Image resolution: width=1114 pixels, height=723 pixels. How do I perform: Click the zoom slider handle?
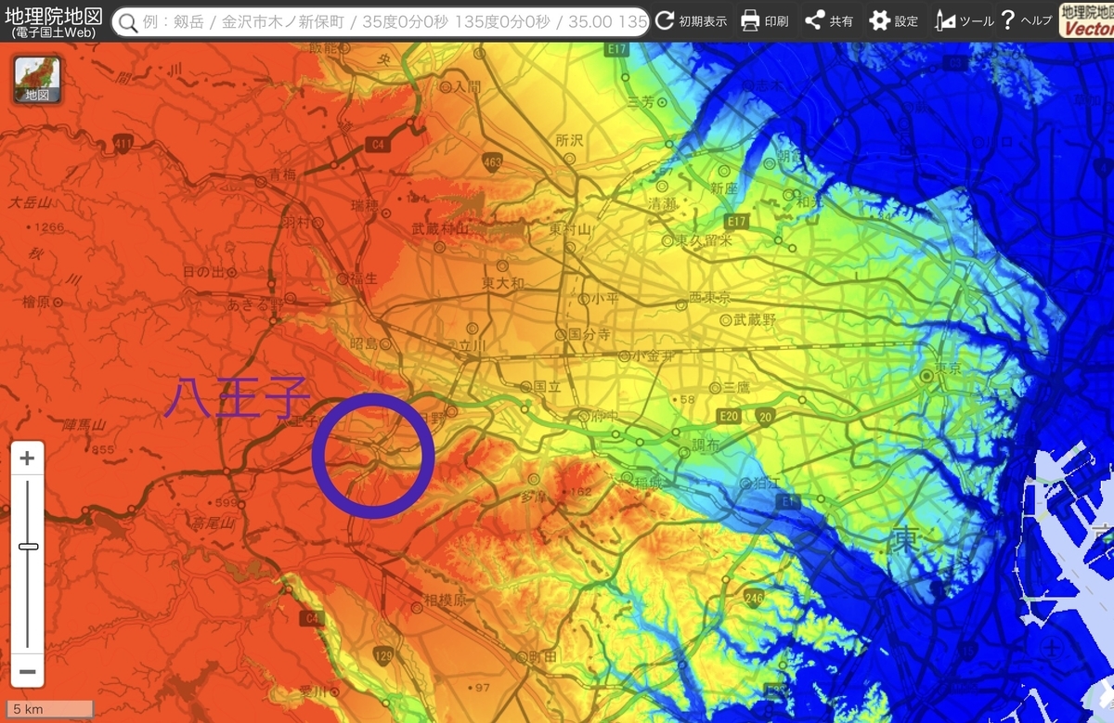28,547
